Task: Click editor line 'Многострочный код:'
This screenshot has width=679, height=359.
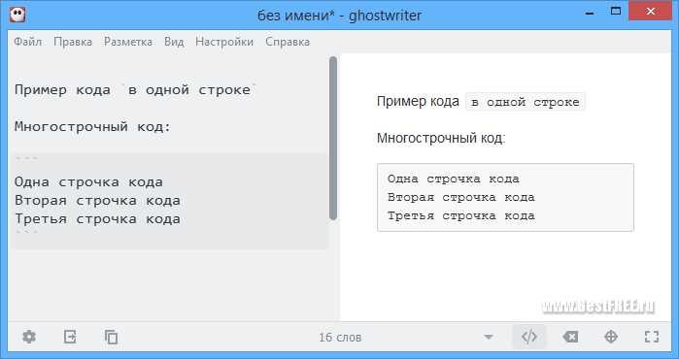Action: point(93,127)
